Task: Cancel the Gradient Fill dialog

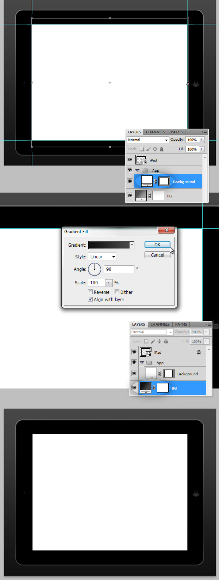Action: coord(157,255)
